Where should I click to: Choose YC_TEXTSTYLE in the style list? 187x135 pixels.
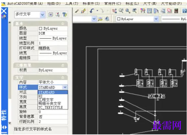[x=53, y=108]
